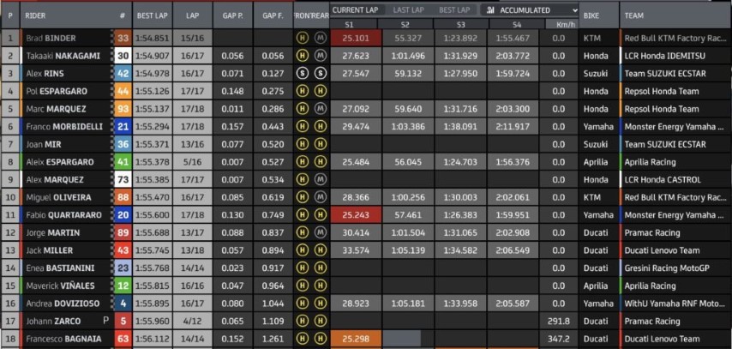The height and width of the screenshot is (349, 732).
Task: Sort by the GAP P. column header
Action: point(233,15)
